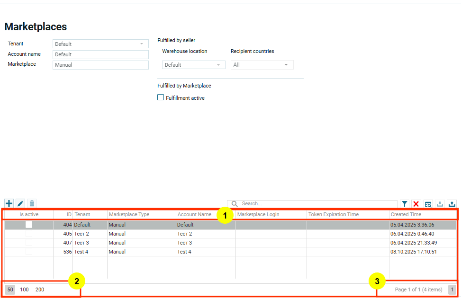Click the export upload icon
The width and height of the screenshot is (461, 298).
click(x=452, y=204)
